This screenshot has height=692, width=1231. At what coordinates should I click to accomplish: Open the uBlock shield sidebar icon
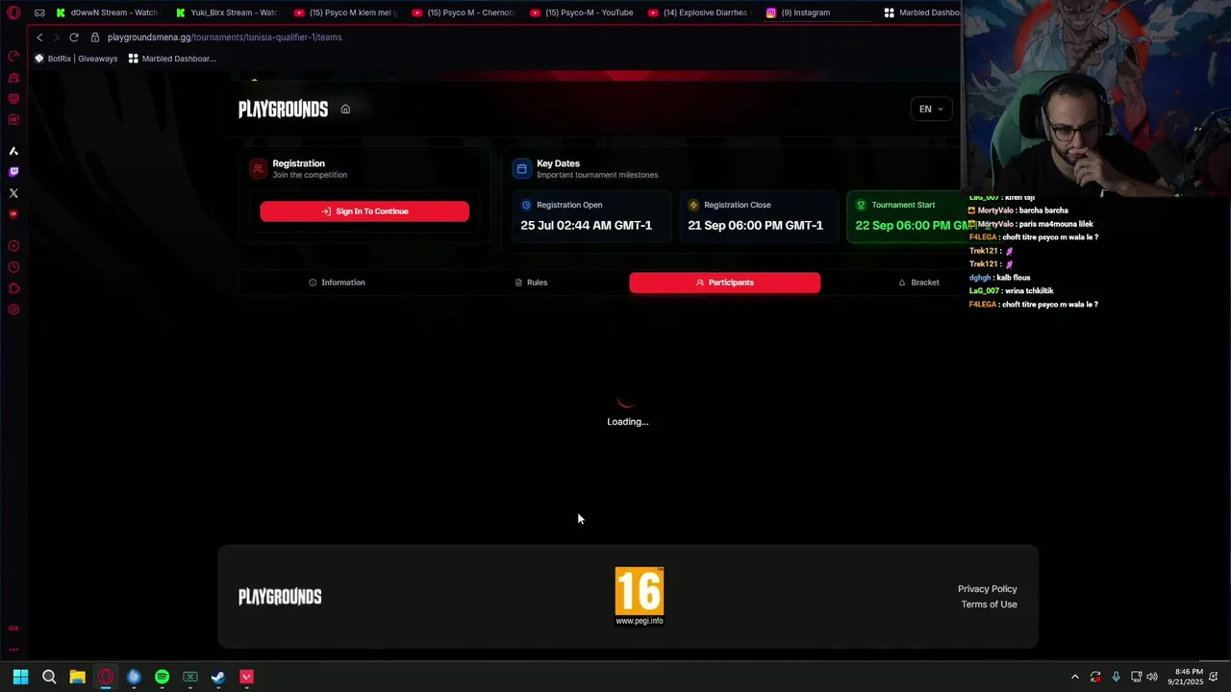(x=13, y=214)
